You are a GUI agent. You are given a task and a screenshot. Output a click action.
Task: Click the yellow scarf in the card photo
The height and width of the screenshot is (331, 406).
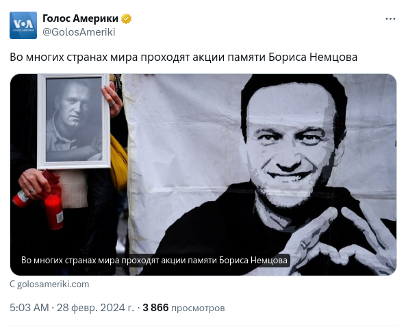(118, 161)
